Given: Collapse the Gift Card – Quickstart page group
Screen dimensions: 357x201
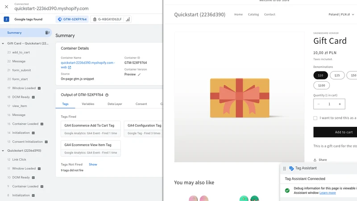Looking at the screenshot, I should point(3,43).
